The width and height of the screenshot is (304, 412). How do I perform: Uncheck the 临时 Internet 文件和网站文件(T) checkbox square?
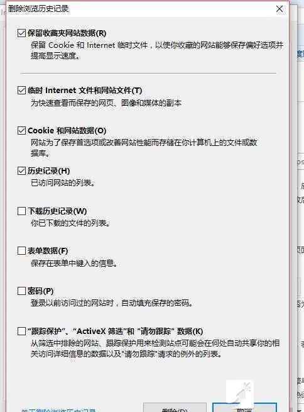21,91
